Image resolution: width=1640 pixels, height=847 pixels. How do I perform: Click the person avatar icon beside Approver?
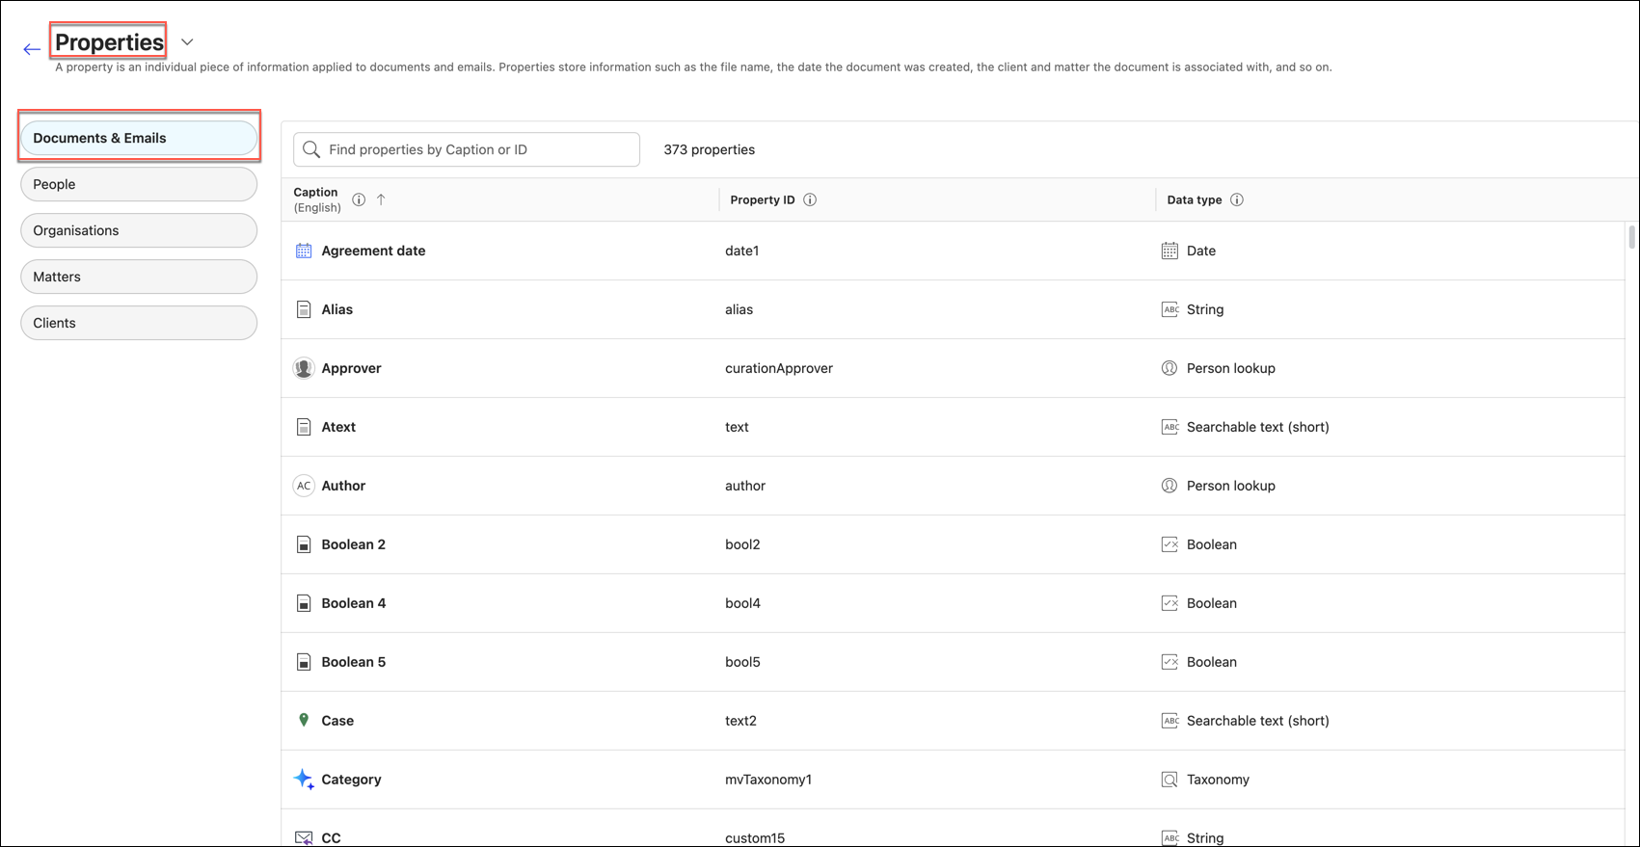click(304, 368)
